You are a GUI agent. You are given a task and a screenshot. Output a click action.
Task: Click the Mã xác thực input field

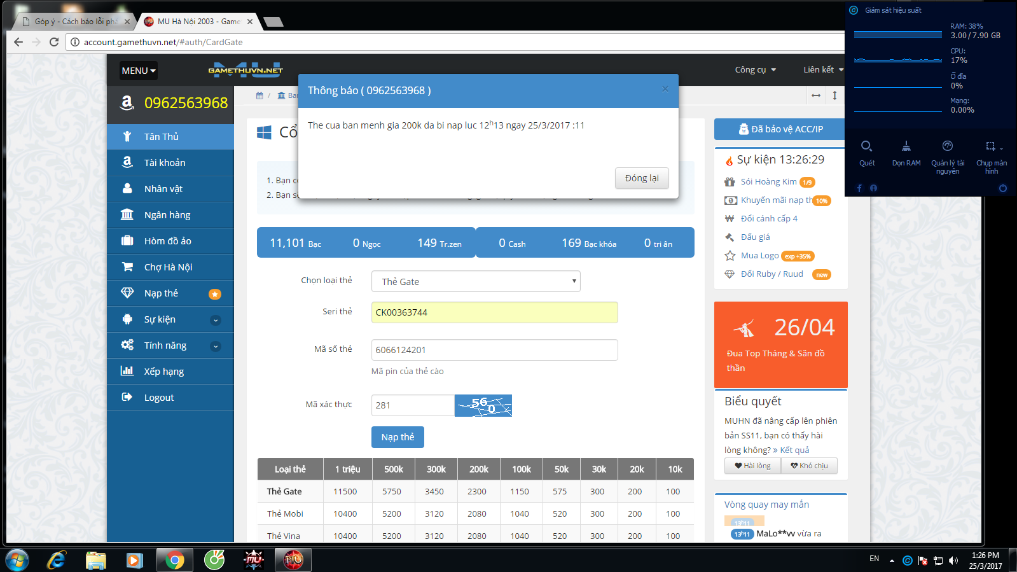pyautogui.click(x=413, y=405)
